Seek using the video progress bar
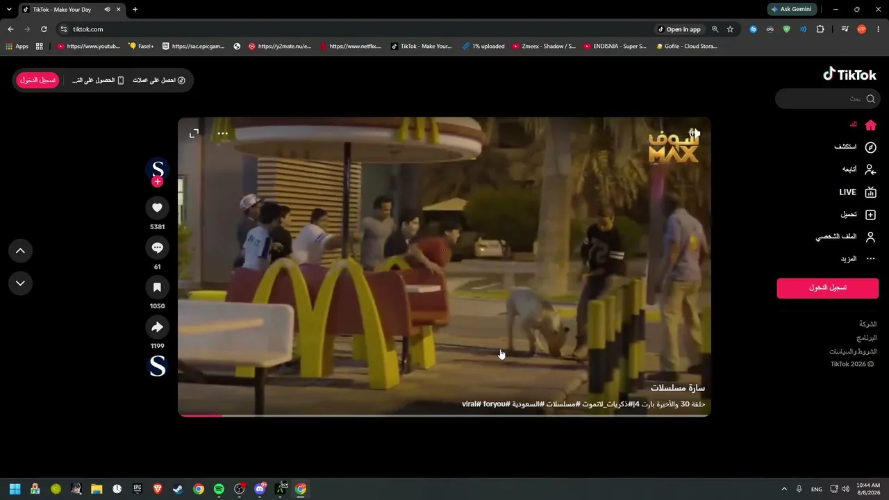This screenshot has height=500, width=889. click(x=444, y=415)
